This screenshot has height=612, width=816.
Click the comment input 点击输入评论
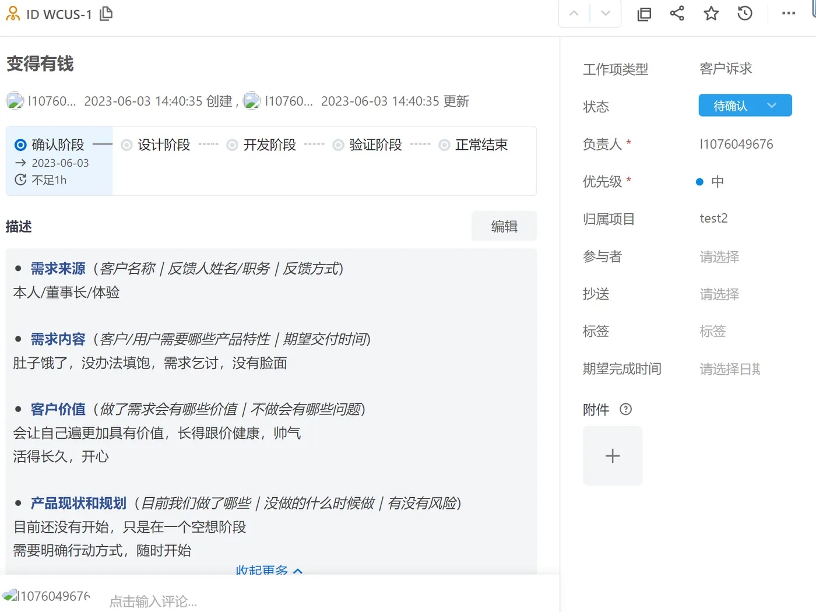153,601
